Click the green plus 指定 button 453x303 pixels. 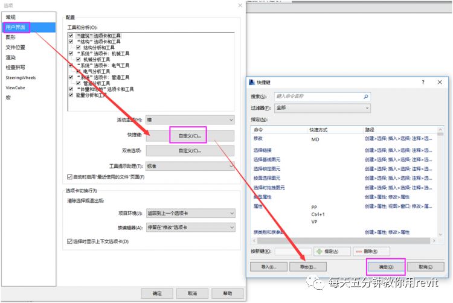click(332, 251)
